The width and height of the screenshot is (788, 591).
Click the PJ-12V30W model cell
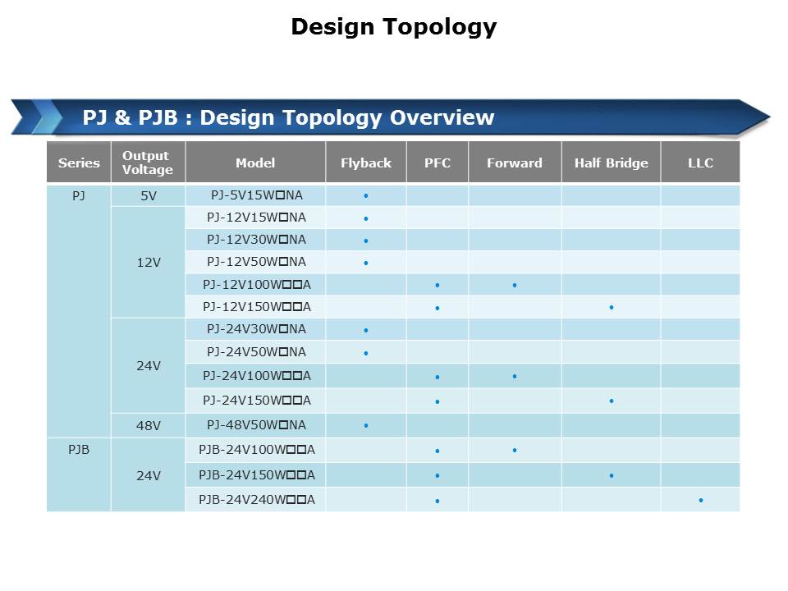coord(256,240)
